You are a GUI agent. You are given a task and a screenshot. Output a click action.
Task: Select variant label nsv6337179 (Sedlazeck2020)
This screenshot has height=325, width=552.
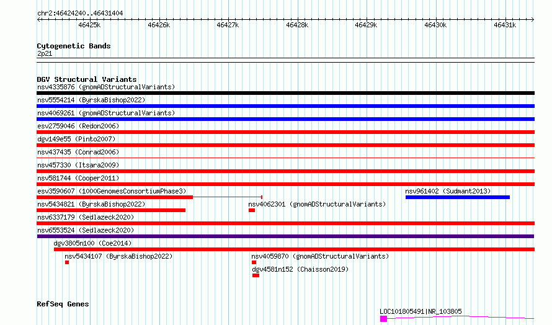tap(86, 217)
